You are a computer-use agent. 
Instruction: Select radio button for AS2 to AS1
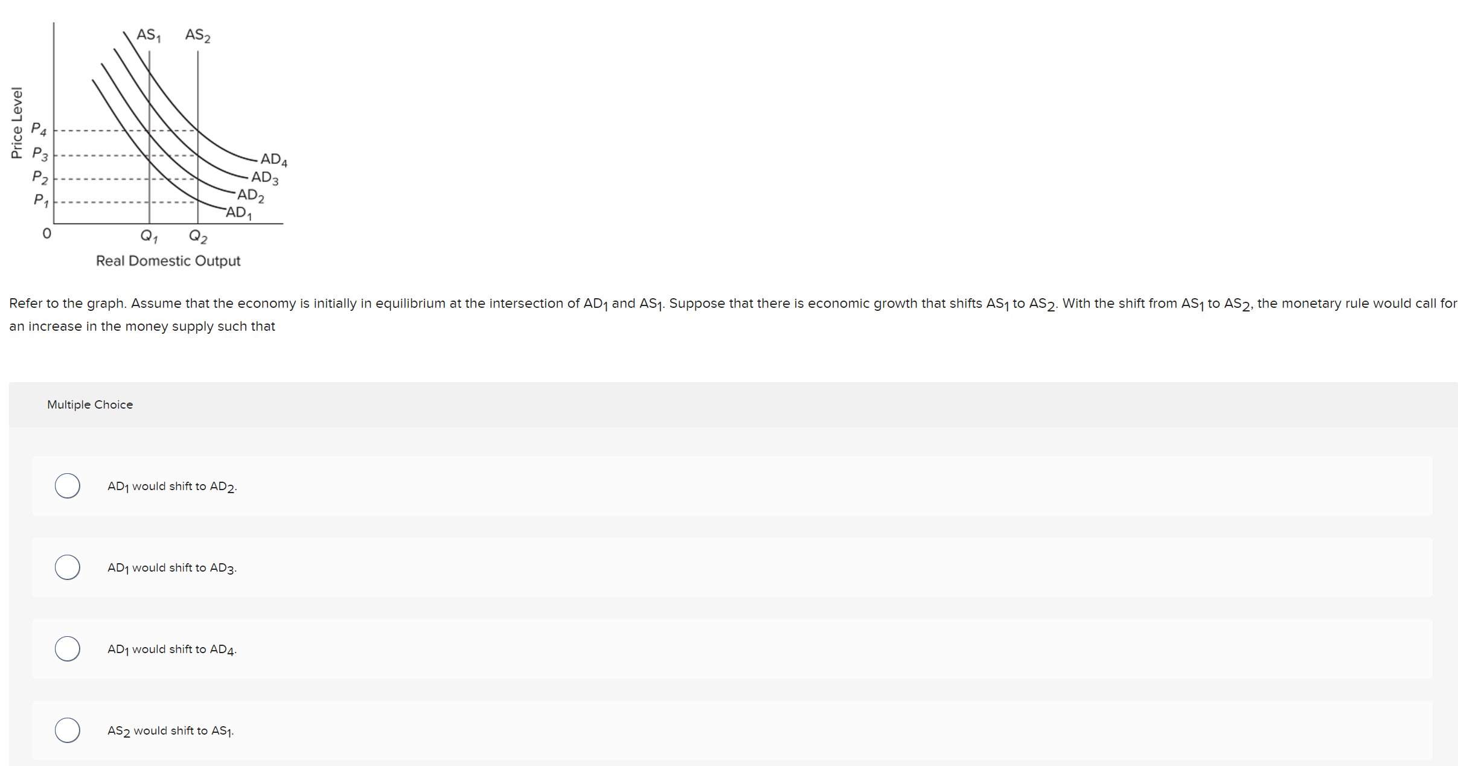68,730
